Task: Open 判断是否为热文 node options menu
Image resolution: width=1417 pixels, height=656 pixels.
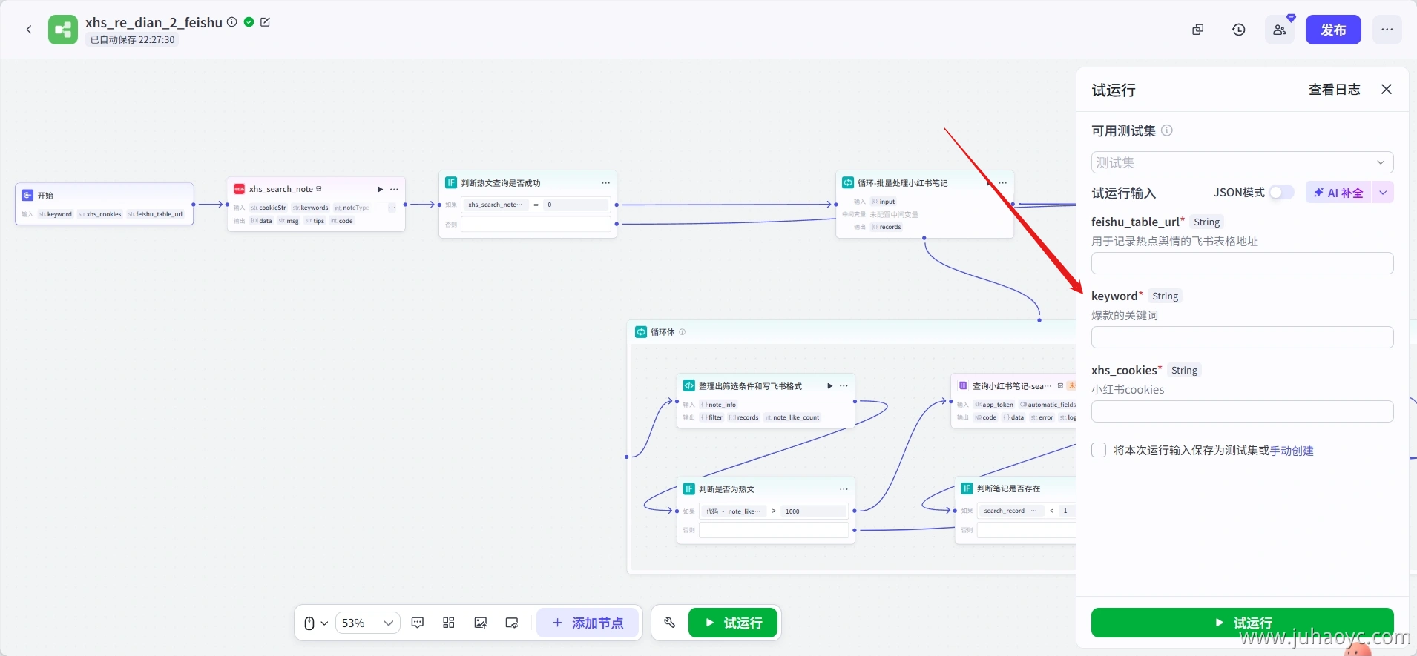Action: (844, 489)
